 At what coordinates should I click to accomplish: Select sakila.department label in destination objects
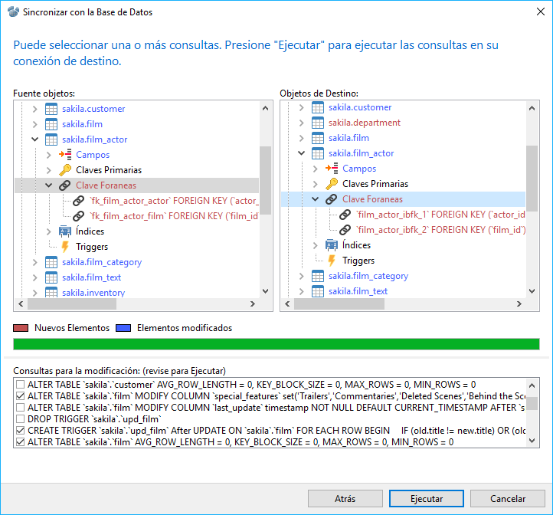click(x=365, y=123)
